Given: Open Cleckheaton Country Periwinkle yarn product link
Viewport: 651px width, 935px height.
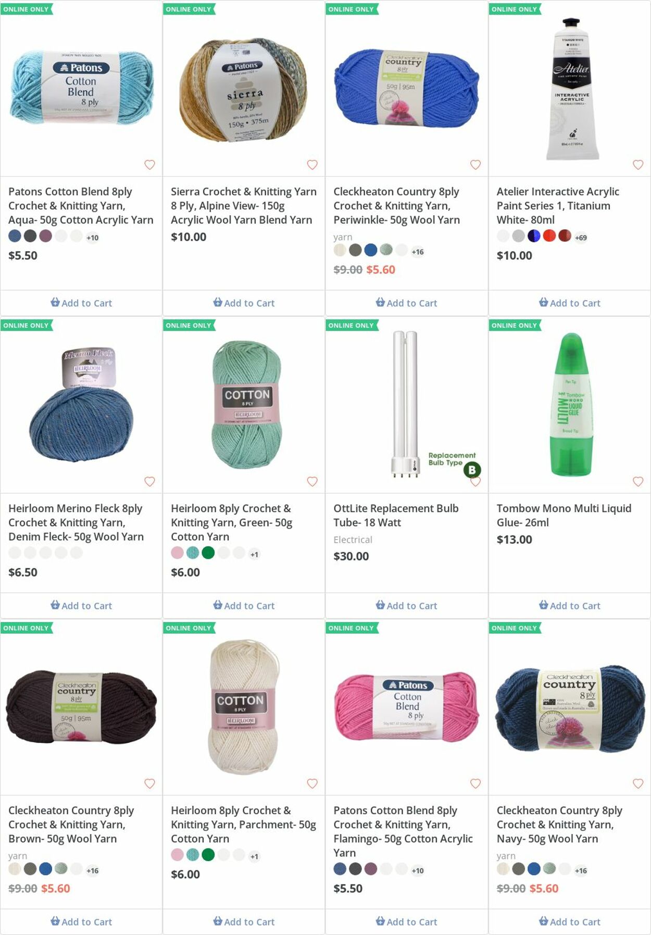Looking at the screenshot, I should [396, 206].
